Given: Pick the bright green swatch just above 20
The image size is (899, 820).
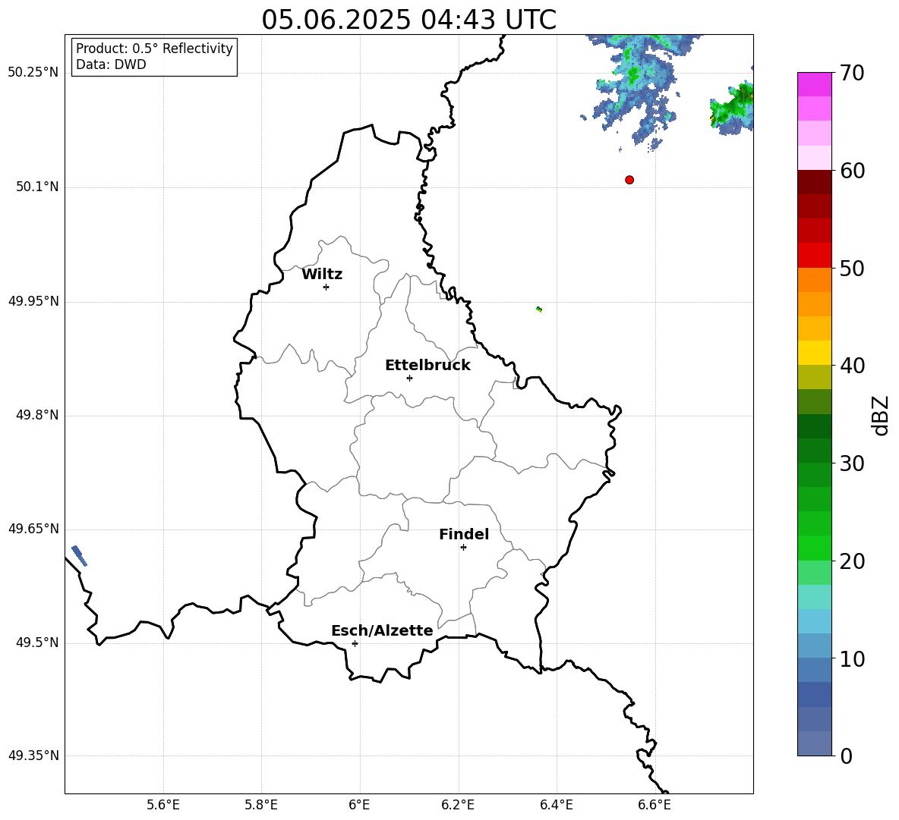Looking at the screenshot, I should (x=814, y=548).
